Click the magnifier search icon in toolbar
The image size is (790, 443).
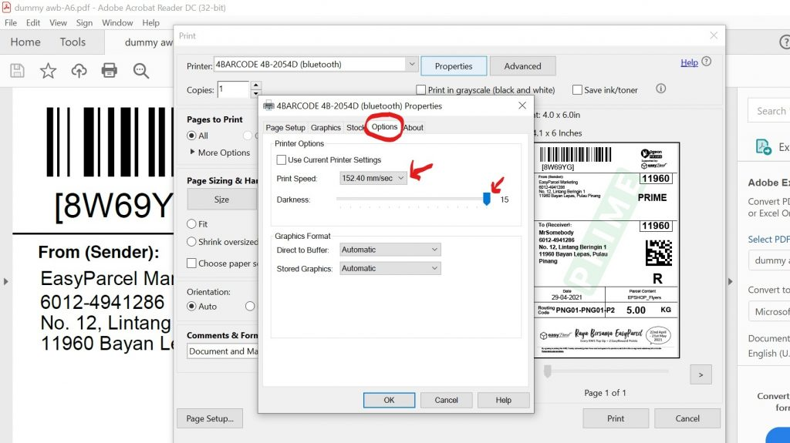coord(140,70)
